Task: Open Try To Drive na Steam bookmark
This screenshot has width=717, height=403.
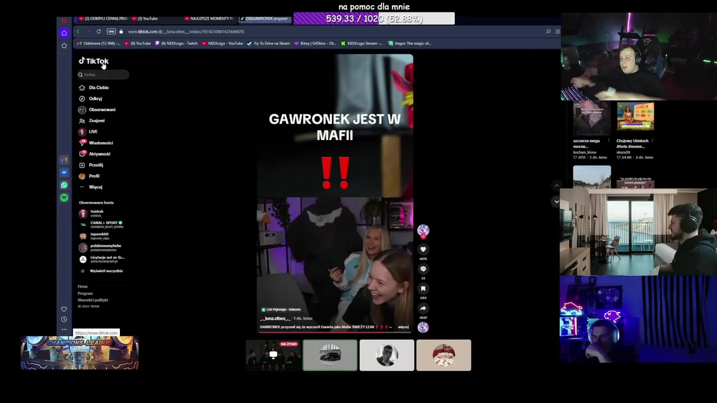Action: pos(269,43)
